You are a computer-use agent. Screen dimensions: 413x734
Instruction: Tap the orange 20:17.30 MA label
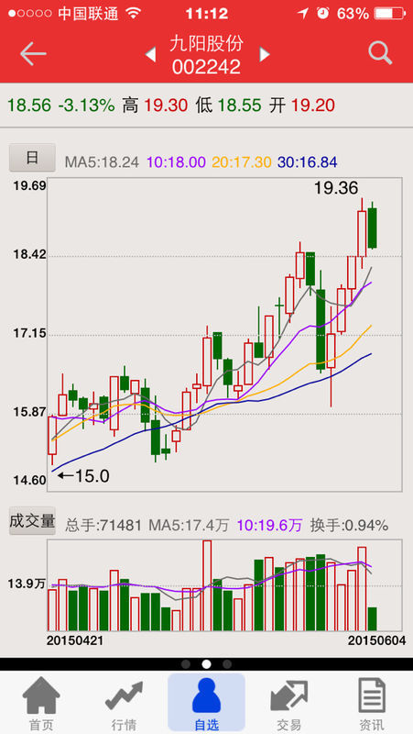pos(242,162)
